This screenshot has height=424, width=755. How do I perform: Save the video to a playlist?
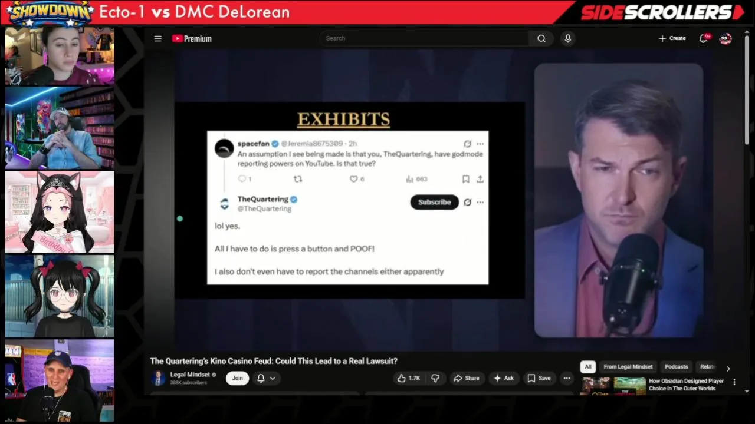[539, 378]
